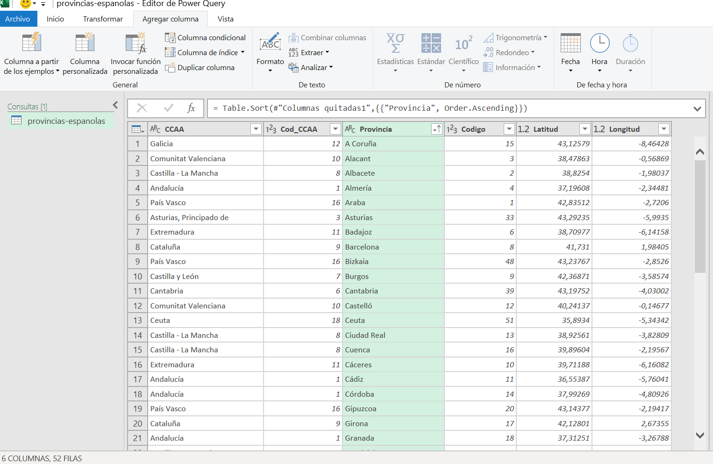Select row number 5
Screen dimensions: 713x464
(137, 203)
